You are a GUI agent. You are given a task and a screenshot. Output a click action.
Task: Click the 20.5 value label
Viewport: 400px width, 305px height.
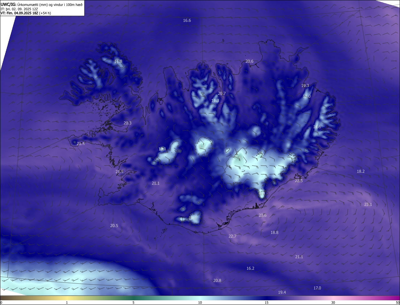click(114, 225)
